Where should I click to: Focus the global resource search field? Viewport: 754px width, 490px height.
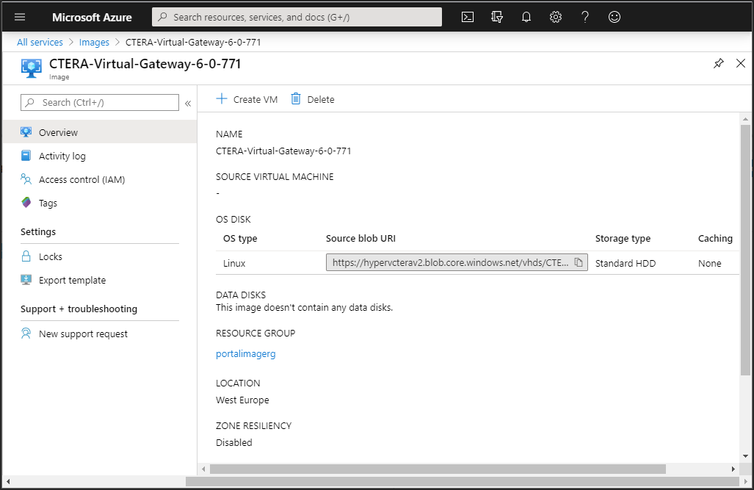[x=297, y=17]
